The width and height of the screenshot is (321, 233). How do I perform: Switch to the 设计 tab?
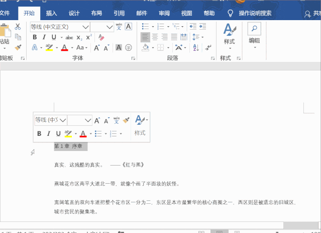(74, 13)
